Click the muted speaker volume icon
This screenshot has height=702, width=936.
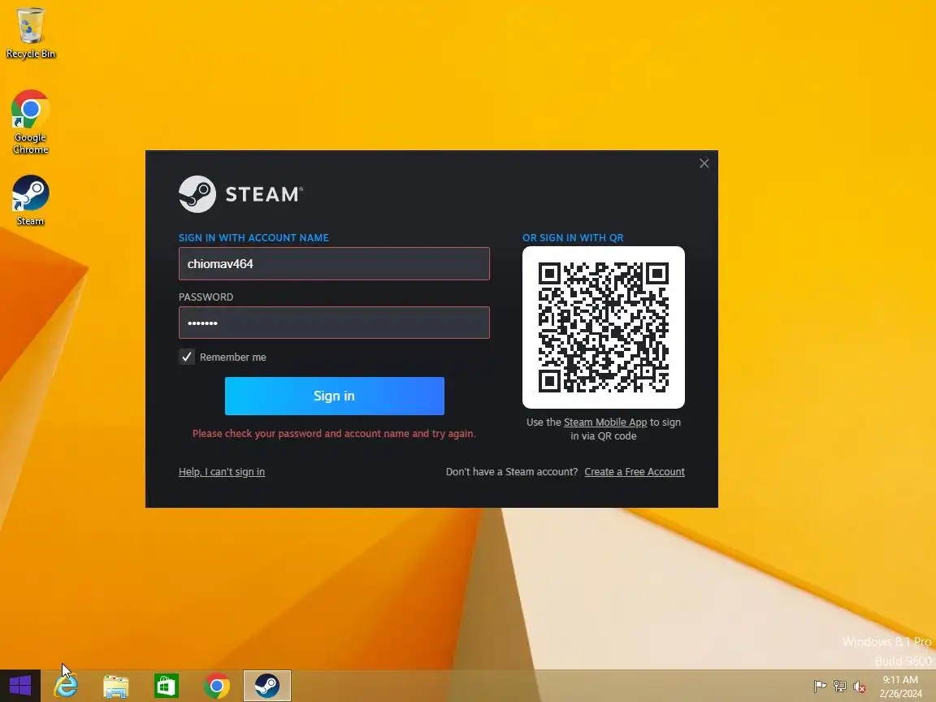click(860, 687)
